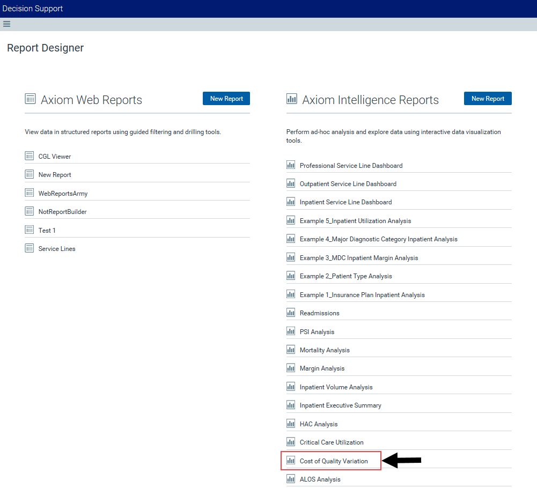Open Outpatient Service Line Dashboard

pos(348,184)
